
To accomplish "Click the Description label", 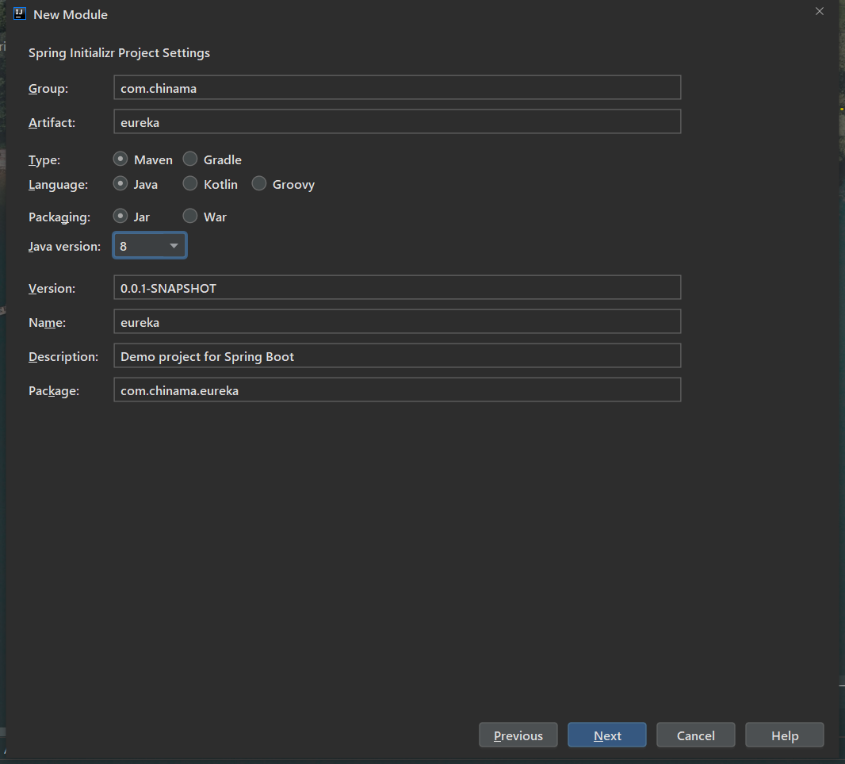I will 63,357.
